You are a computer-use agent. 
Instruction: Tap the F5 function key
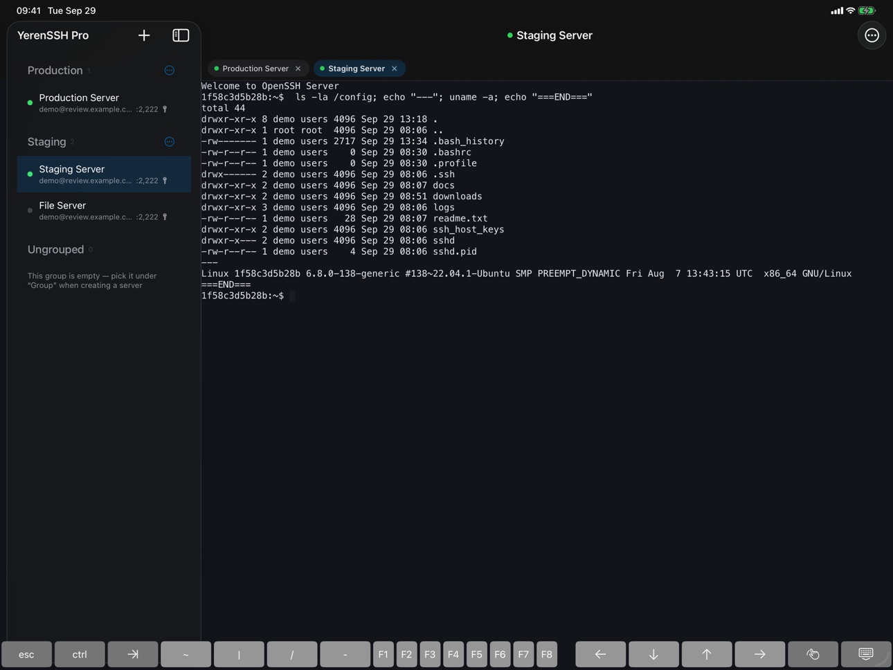(476, 654)
